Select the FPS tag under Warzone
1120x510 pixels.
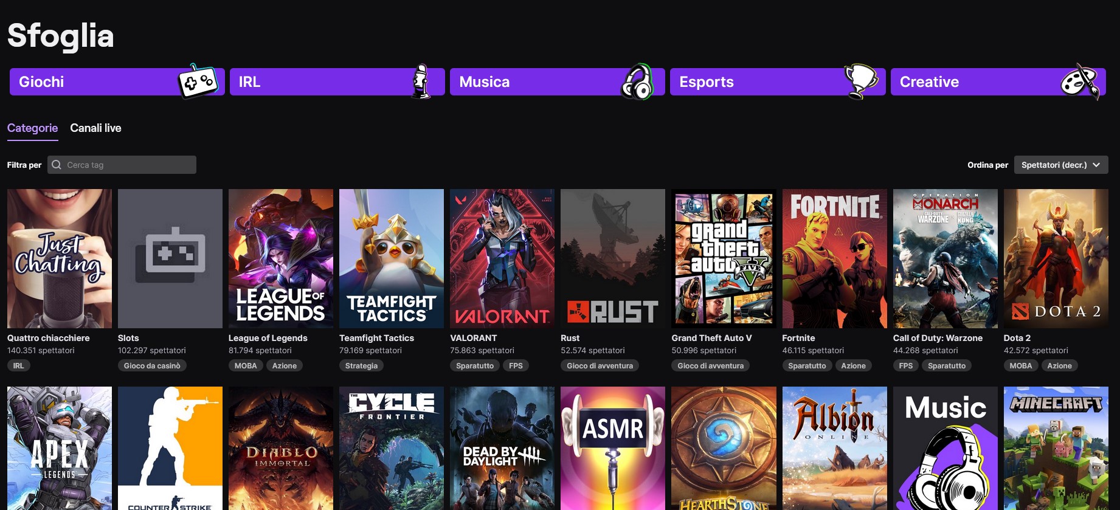tap(906, 365)
